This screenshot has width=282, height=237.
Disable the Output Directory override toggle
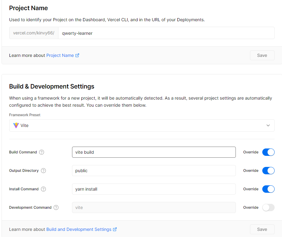[x=268, y=171]
